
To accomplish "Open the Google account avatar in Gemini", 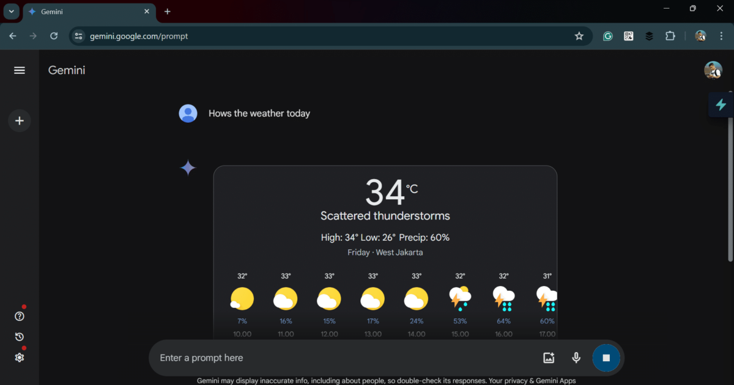I will (x=713, y=70).
